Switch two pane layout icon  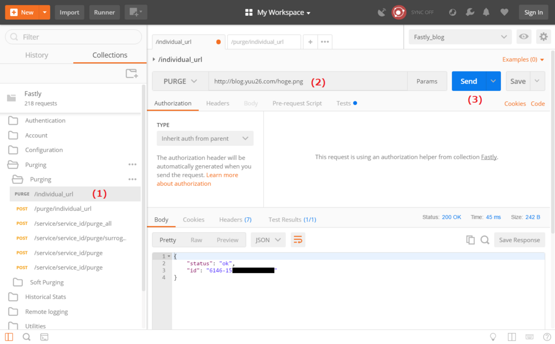coord(512,337)
